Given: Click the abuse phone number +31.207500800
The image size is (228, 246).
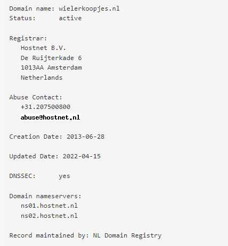Looking at the screenshot, I should (x=45, y=107).
